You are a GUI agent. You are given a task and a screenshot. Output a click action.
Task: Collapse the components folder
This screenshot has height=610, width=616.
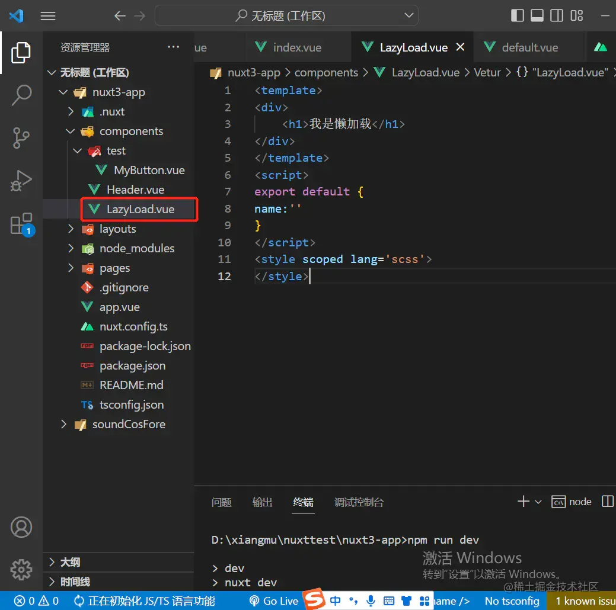pyautogui.click(x=71, y=131)
